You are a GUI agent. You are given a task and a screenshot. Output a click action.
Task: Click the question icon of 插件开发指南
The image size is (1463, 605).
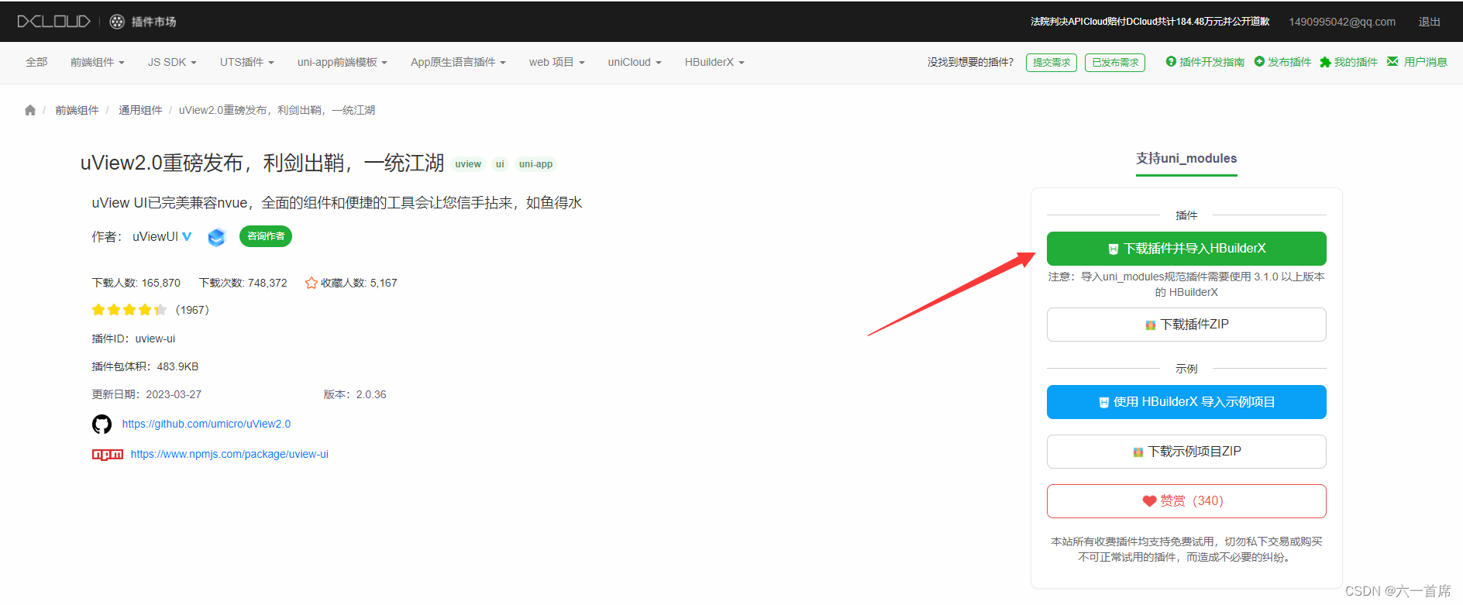tap(1171, 61)
